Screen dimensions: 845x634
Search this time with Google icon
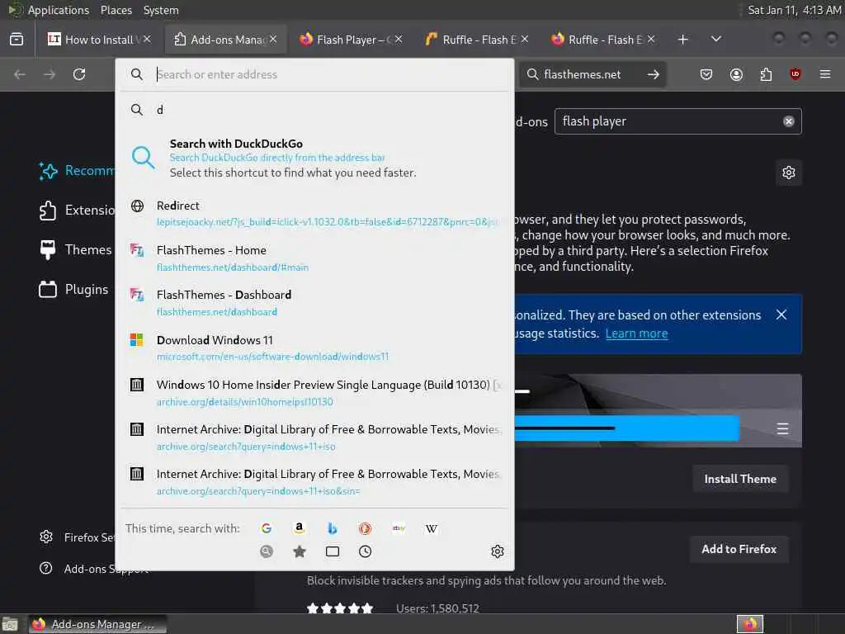267,528
